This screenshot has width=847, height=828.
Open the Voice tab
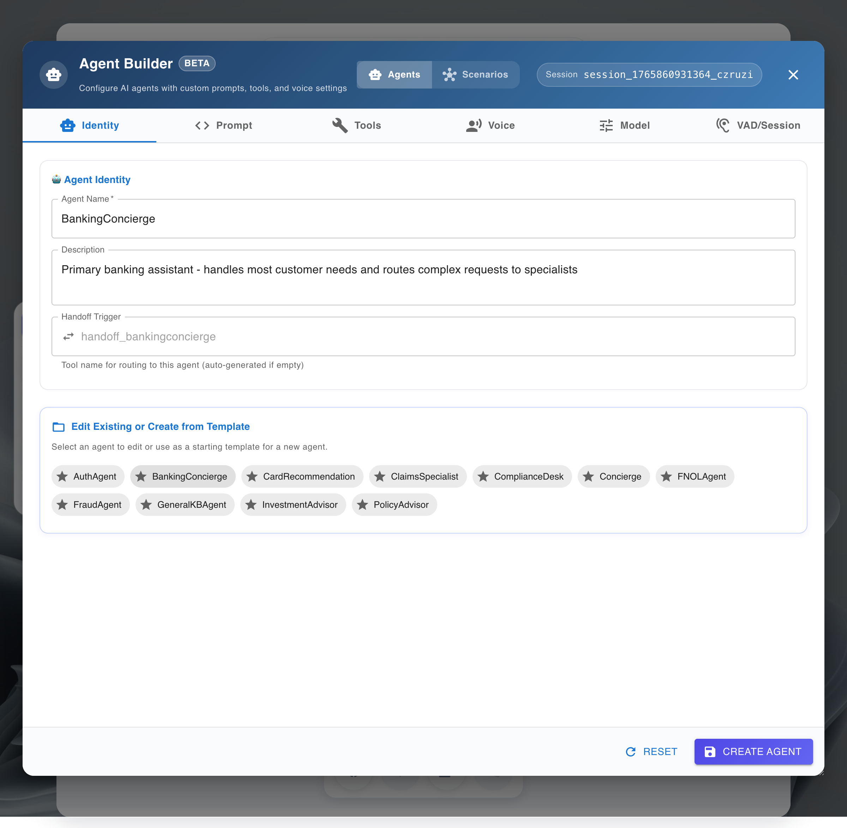(491, 126)
